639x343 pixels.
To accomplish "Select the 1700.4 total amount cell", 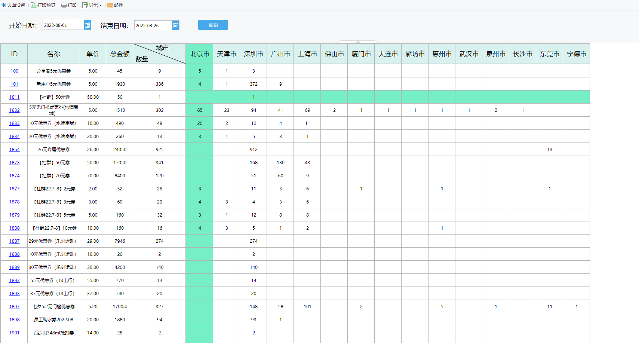I will click(x=120, y=307).
